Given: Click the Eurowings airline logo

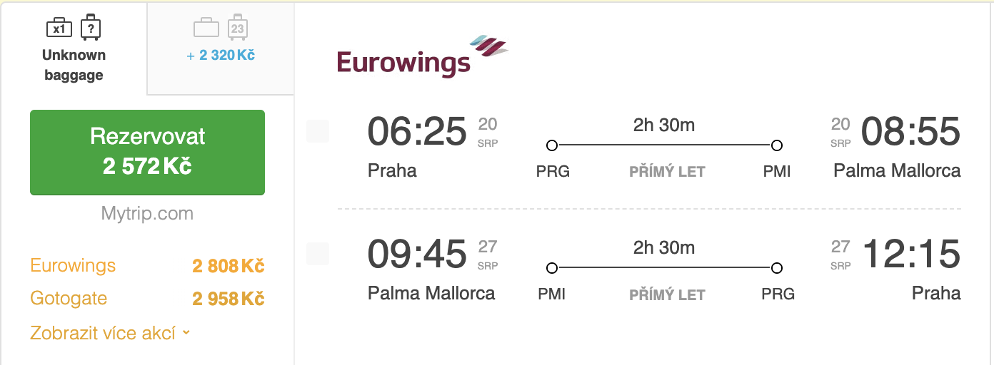Looking at the screenshot, I should (422, 56).
